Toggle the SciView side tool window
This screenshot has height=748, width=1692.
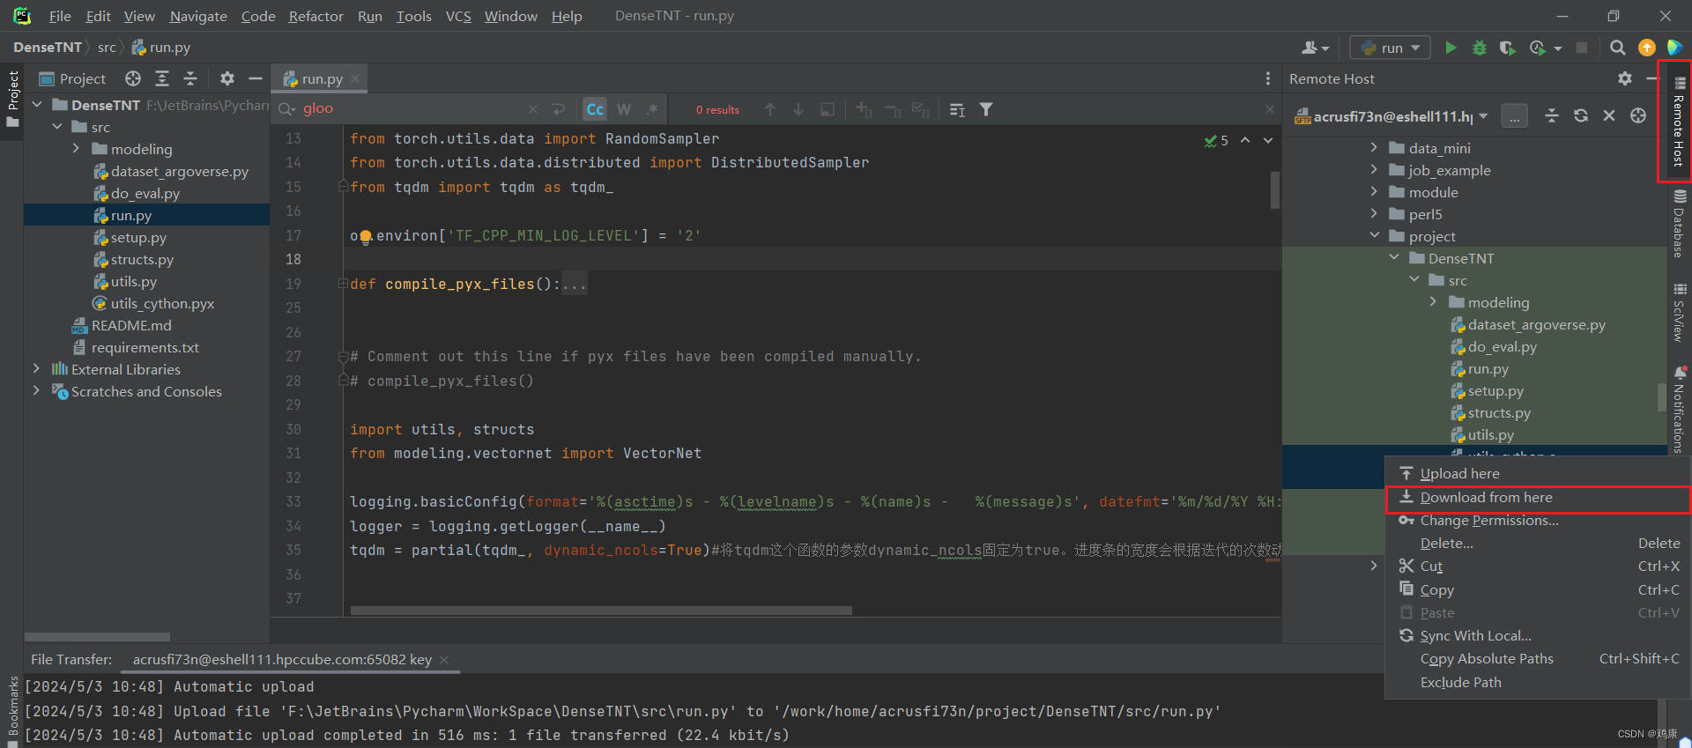pyautogui.click(x=1679, y=313)
